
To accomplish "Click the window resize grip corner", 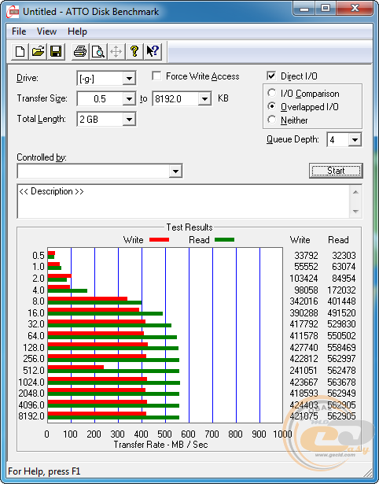I will click(x=367, y=472).
